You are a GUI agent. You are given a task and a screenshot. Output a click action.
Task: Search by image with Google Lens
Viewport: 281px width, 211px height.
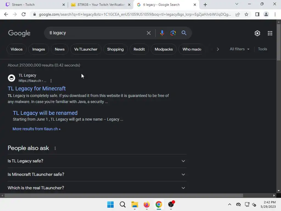tap(173, 33)
